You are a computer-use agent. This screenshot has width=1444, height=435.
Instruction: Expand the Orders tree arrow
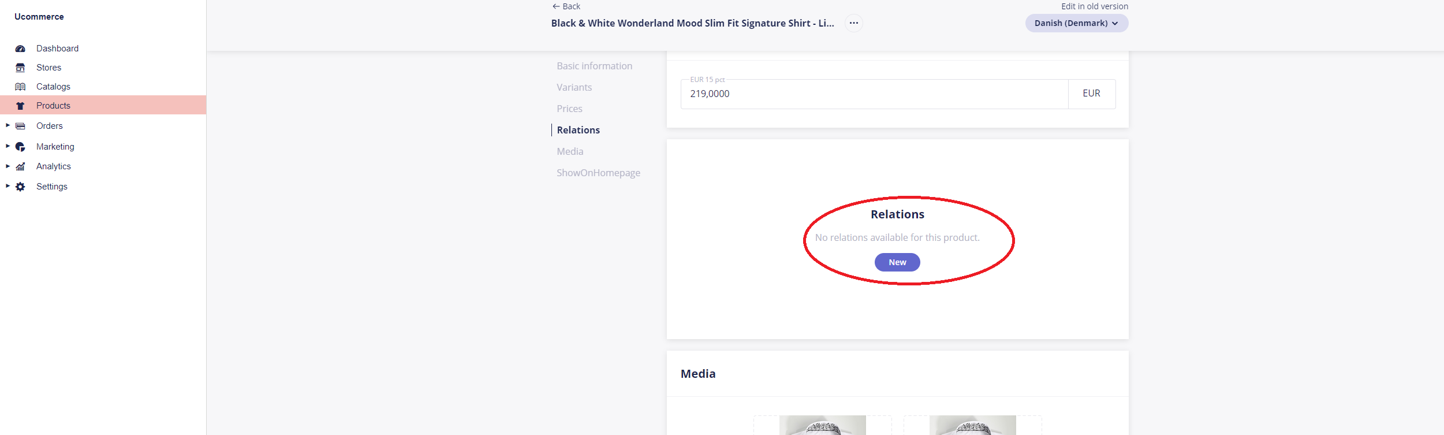pos(8,125)
